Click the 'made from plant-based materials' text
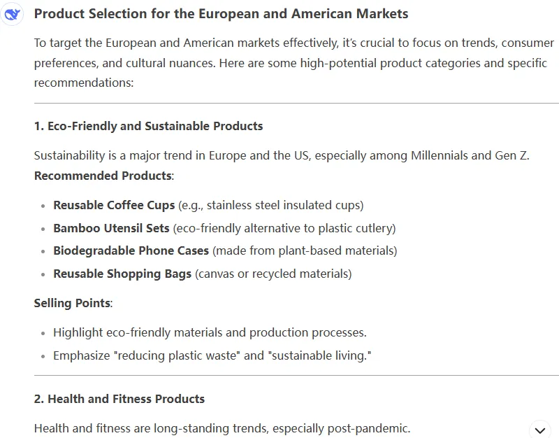Image resolution: width=559 pixels, height=438 pixels. (305, 250)
